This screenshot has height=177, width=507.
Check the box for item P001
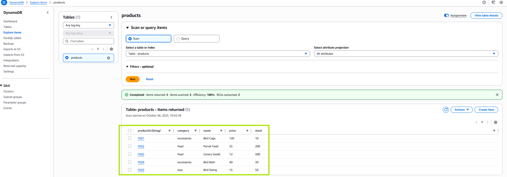(x=130, y=138)
